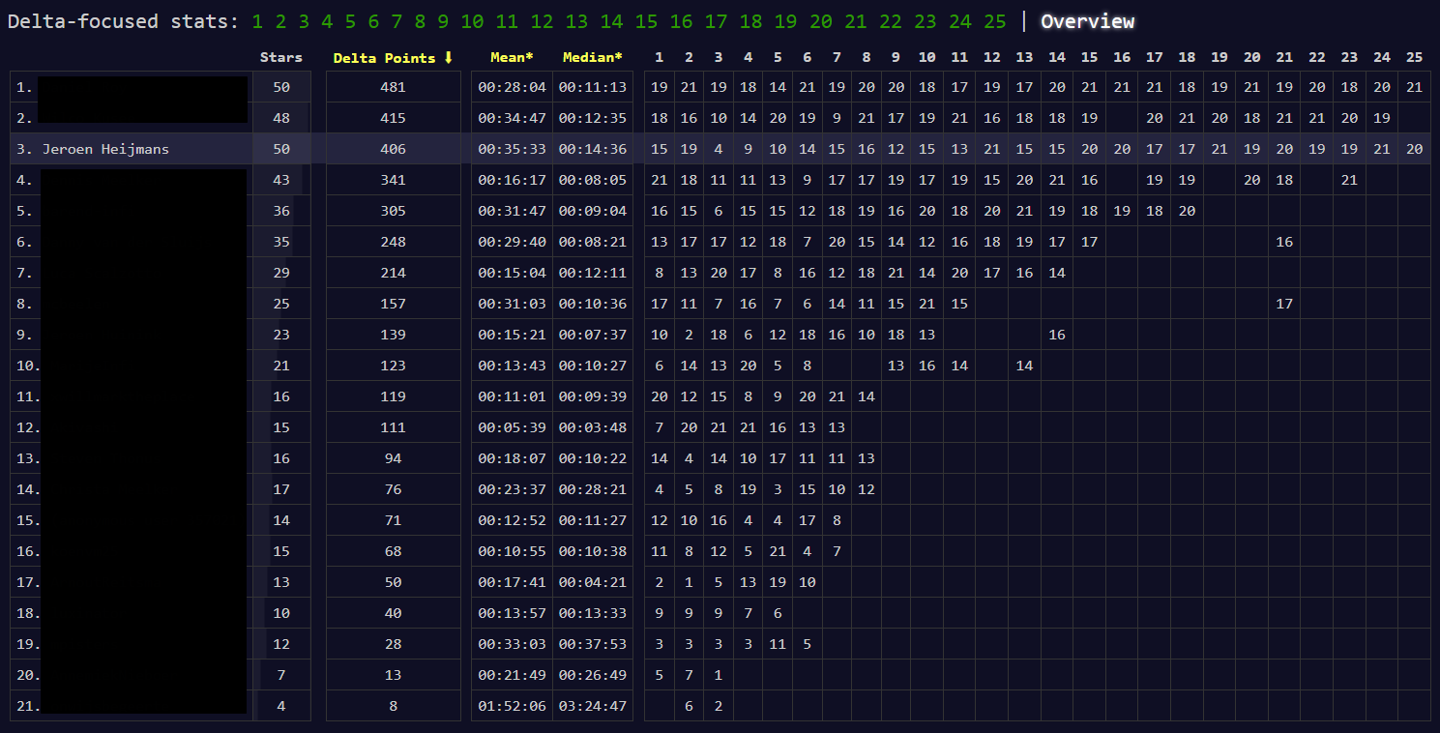This screenshot has height=733, width=1440.
Task: Click stars value 36 in row 5
Action: (281, 211)
